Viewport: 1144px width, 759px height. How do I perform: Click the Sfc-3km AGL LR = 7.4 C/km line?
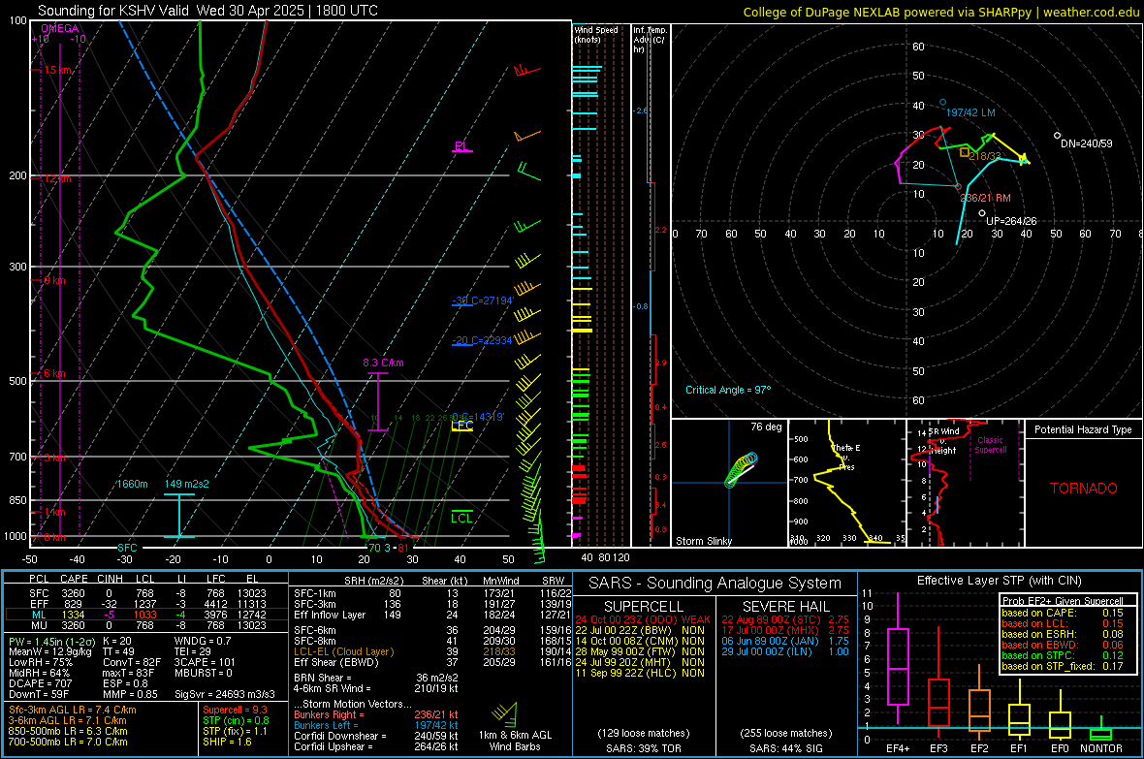73,710
